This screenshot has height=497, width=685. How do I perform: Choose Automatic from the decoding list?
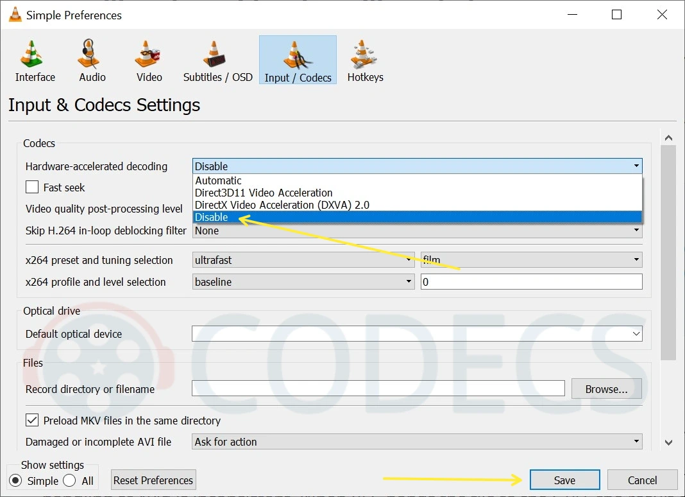point(417,180)
